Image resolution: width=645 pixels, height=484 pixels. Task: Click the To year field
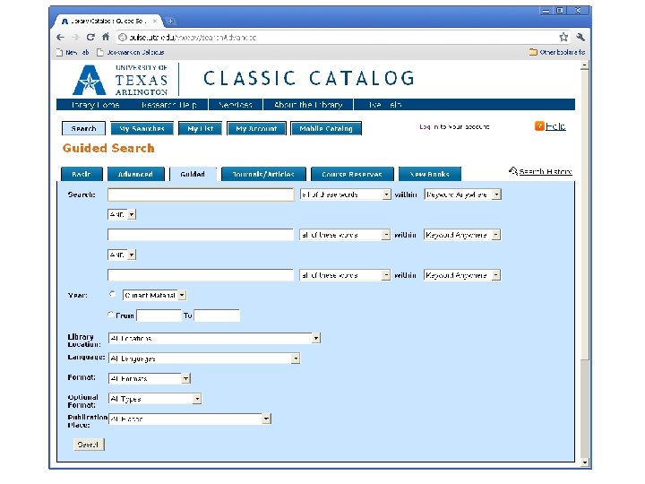[217, 315]
